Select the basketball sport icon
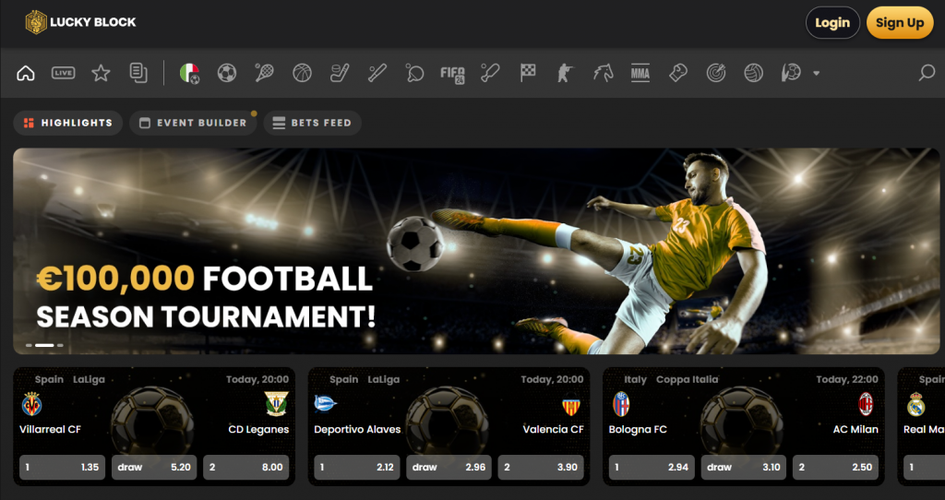 coord(302,74)
